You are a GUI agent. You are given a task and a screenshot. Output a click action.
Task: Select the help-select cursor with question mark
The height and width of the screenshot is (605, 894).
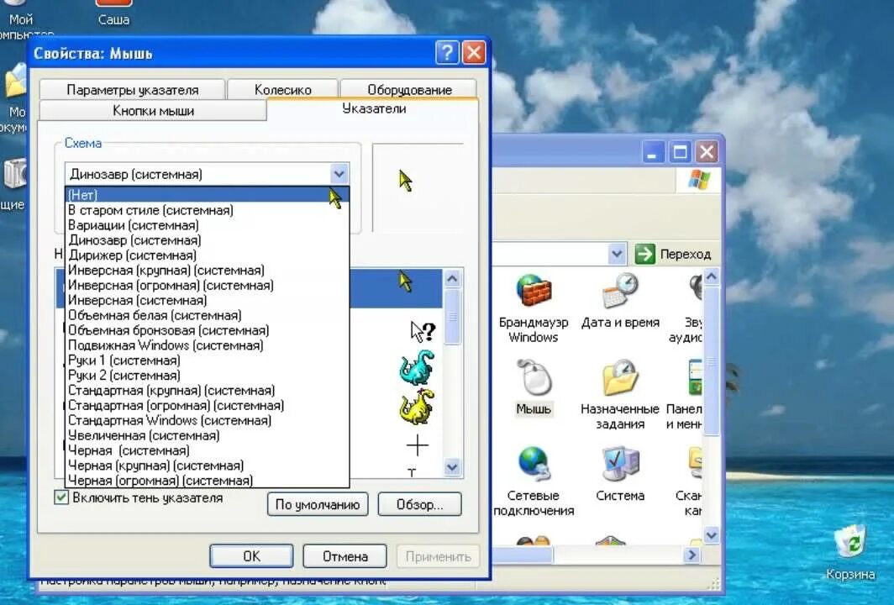coord(423,331)
